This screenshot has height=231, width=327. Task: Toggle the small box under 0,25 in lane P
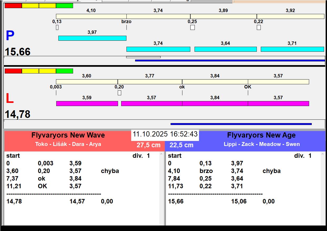pyautogui.click(x=192, y=27)
